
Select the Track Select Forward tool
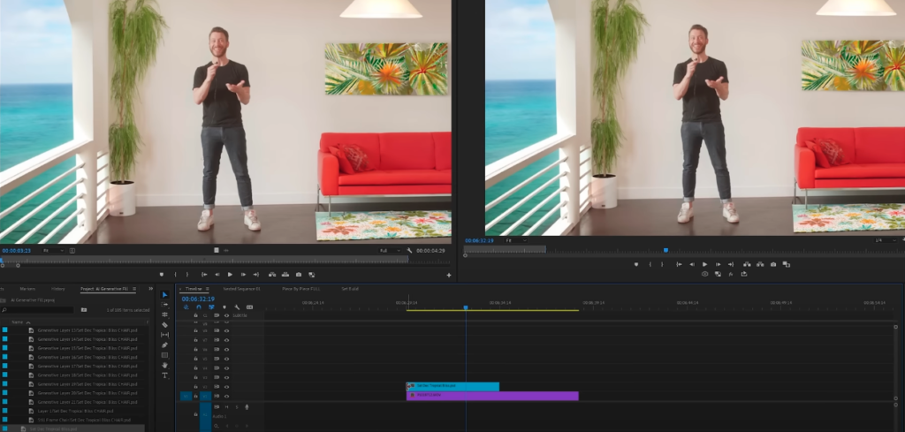[164, 304]
